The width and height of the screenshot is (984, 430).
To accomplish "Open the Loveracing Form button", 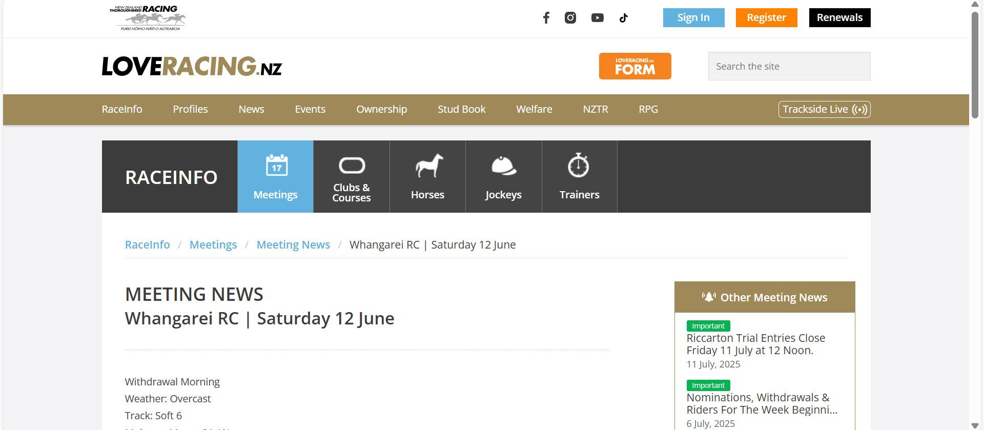I will 634,66.
